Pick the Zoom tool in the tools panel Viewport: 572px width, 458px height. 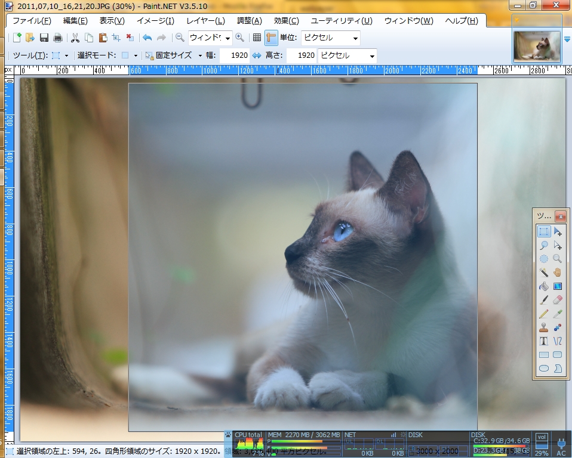558,259
